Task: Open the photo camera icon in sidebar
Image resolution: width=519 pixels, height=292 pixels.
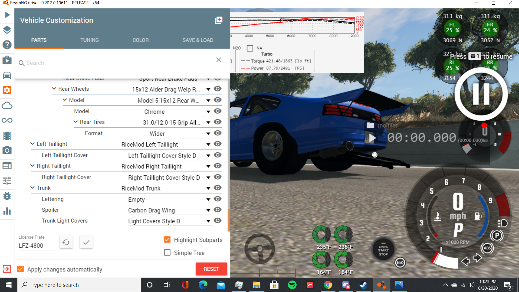Action: click(x=7, y=150)
